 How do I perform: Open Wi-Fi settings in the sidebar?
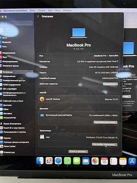point(4,38)
